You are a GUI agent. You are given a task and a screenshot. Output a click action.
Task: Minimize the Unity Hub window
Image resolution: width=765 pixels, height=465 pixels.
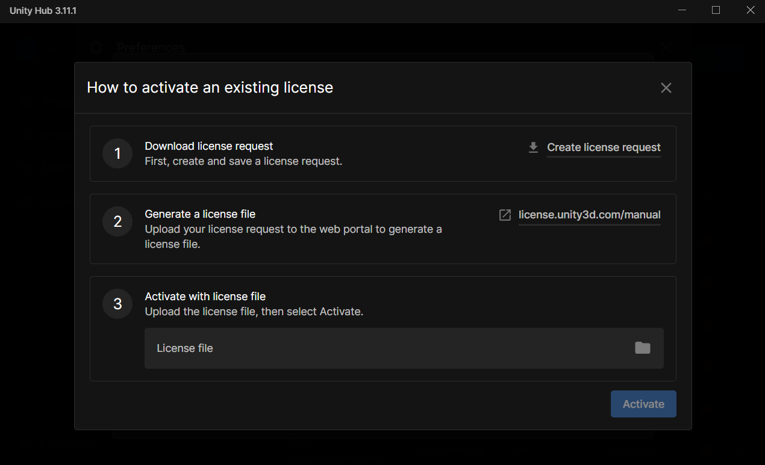click(682, 10)
